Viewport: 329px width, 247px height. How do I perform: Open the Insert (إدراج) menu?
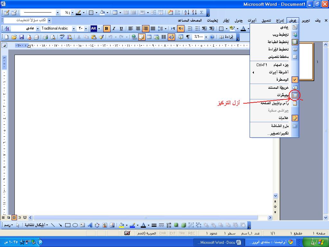(280, 20)
